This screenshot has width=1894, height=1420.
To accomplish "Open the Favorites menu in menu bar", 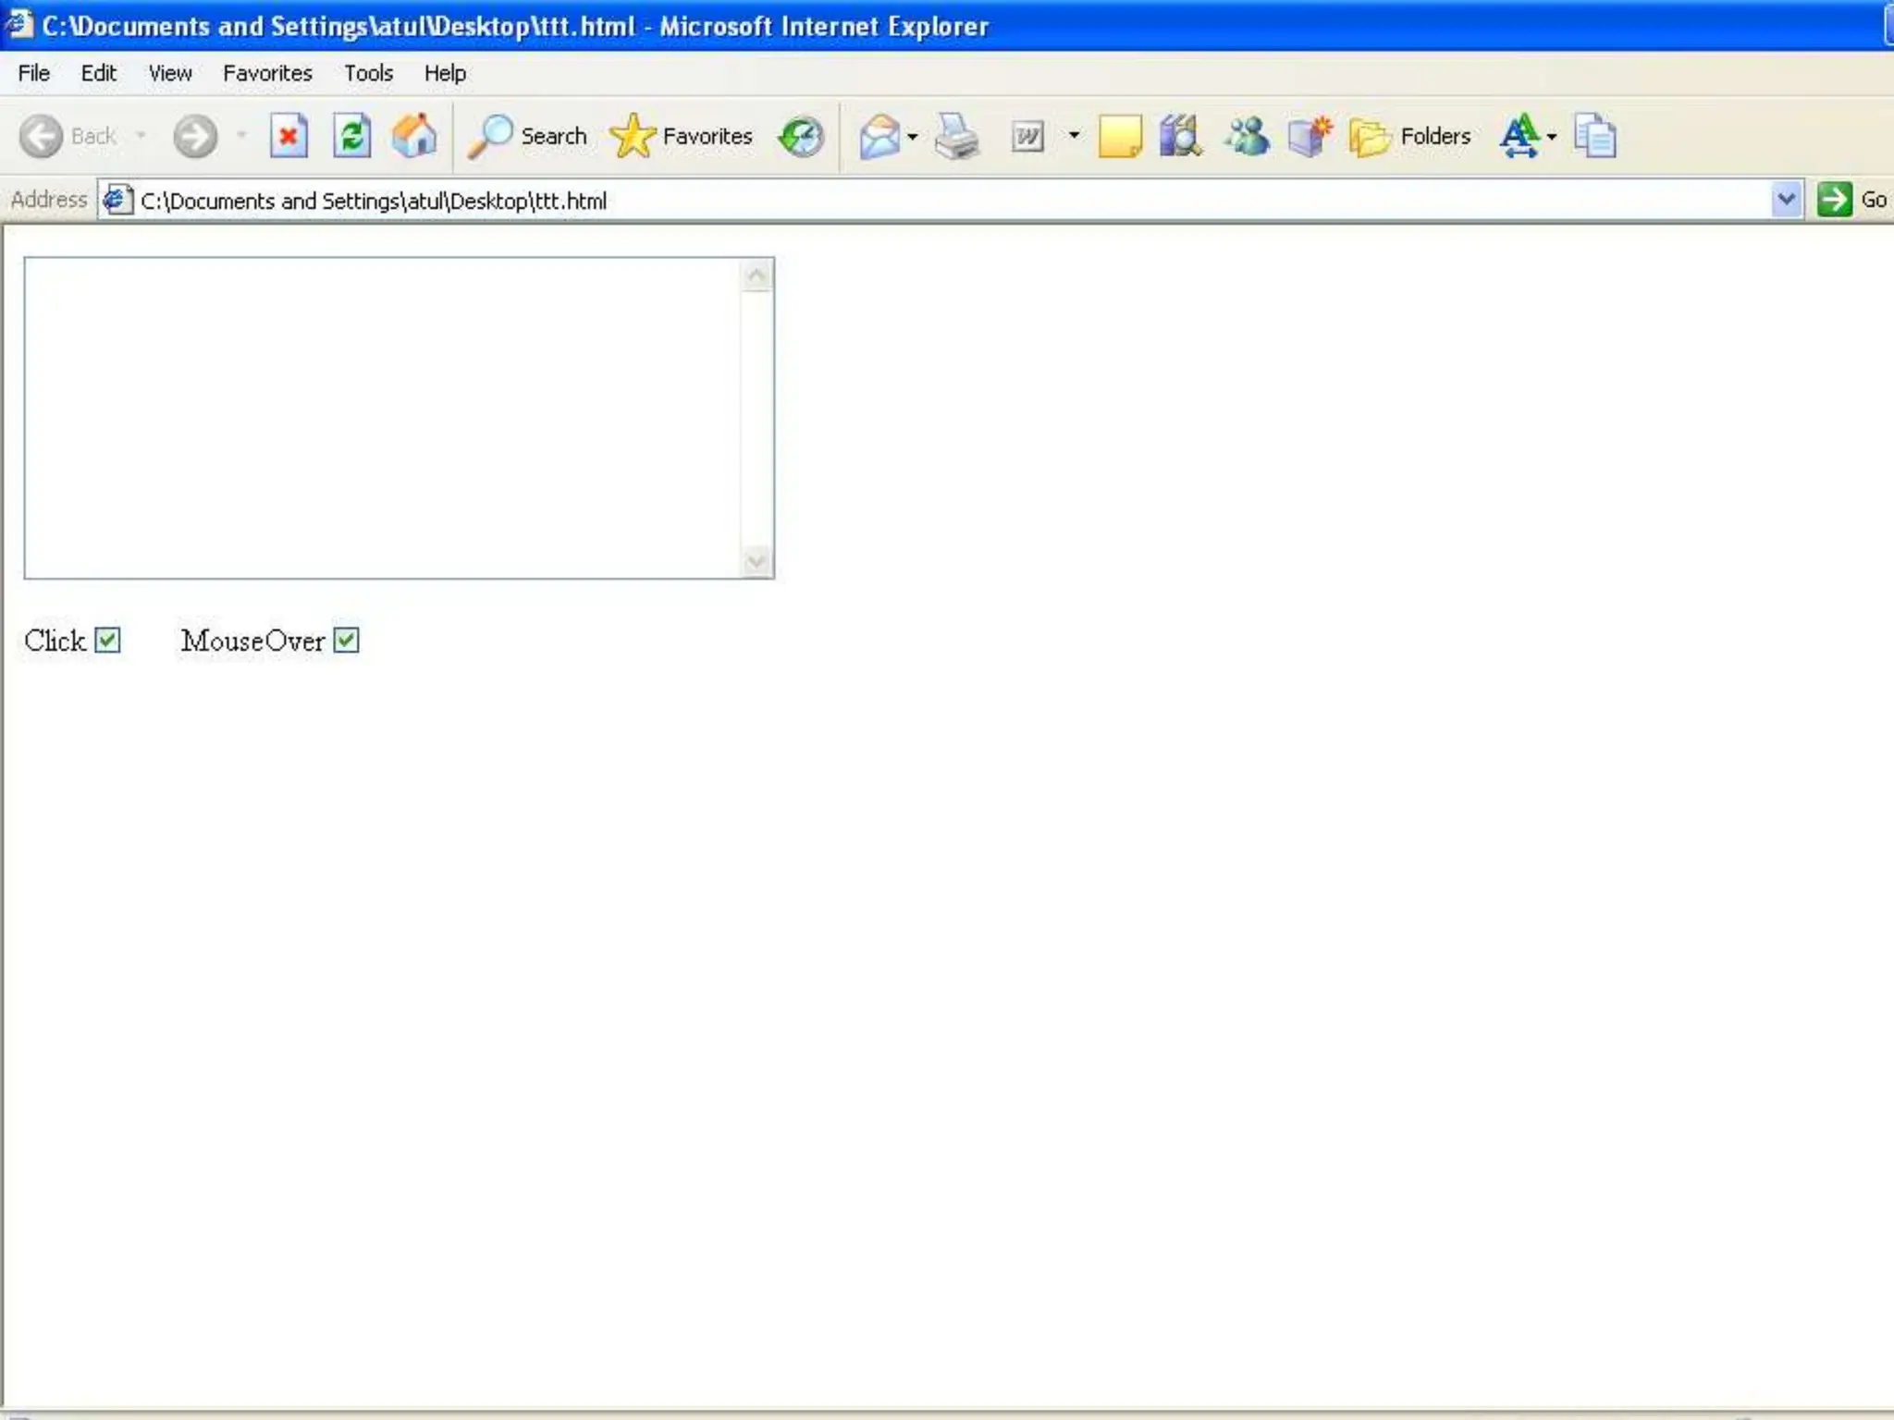I will pos(267,73).
